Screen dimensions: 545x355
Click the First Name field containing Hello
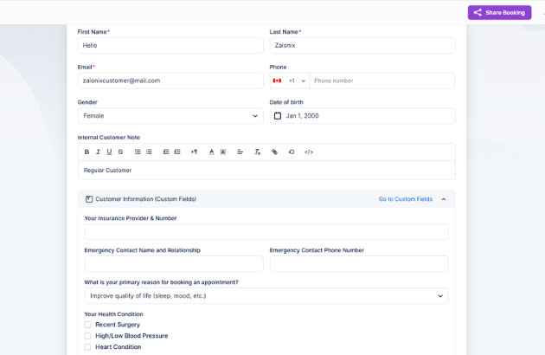(x=170, y=45)
